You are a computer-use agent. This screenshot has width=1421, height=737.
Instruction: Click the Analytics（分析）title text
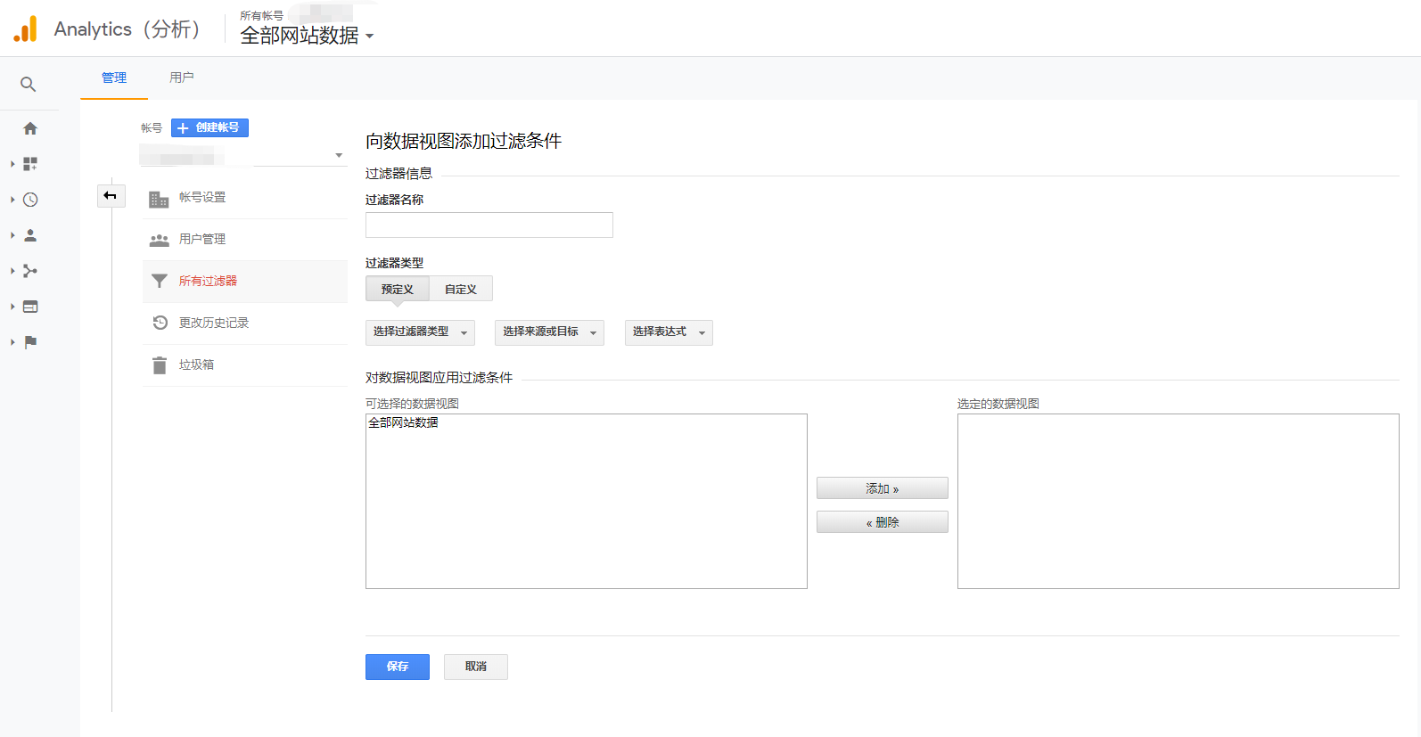tap(127, 29)
